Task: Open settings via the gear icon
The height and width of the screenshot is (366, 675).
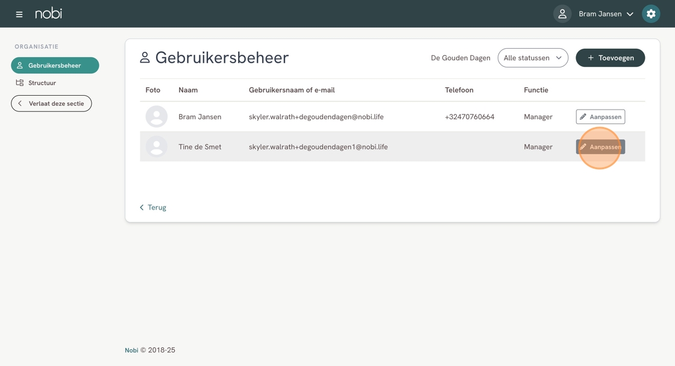Action: coord(651,14)
